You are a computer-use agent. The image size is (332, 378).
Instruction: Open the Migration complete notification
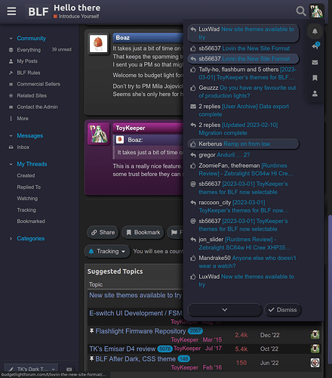point(243,129)
